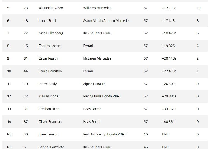Select Nico Hulkenberg in the results
The height and width of the screenshot is (149, 209).
[51, 33]
